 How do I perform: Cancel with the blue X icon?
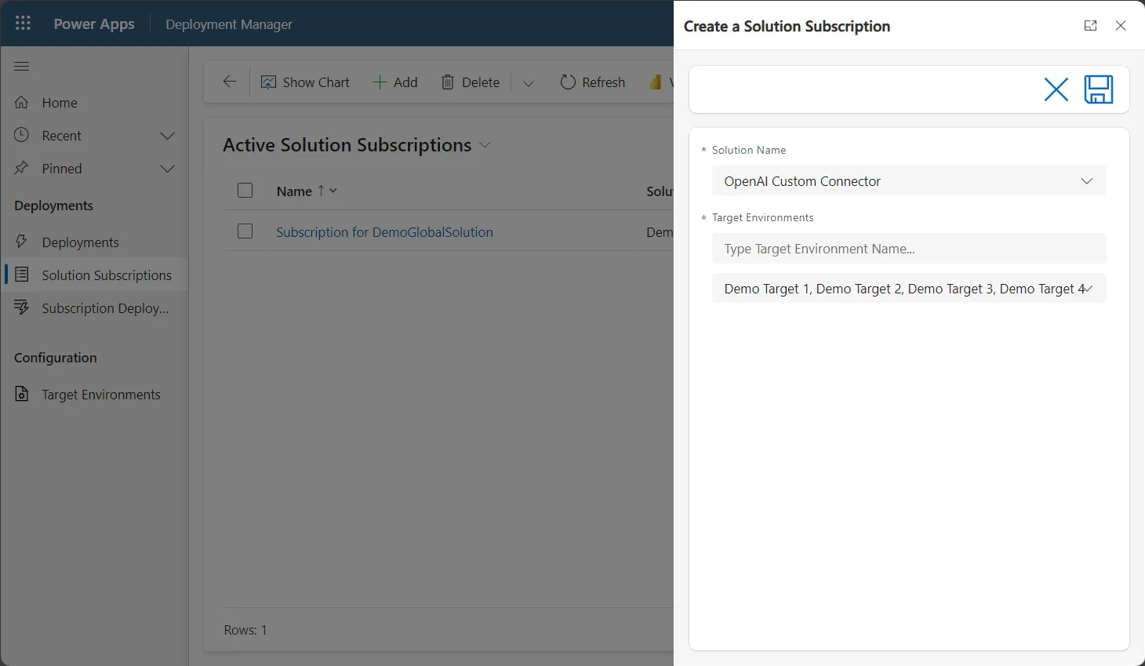(1056, 89)
